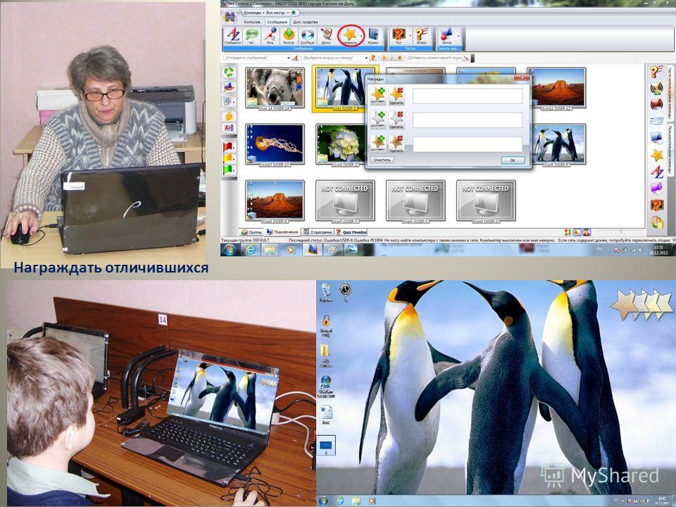Open the Чат tool with the Hello bubble

[x=252, y=36]
